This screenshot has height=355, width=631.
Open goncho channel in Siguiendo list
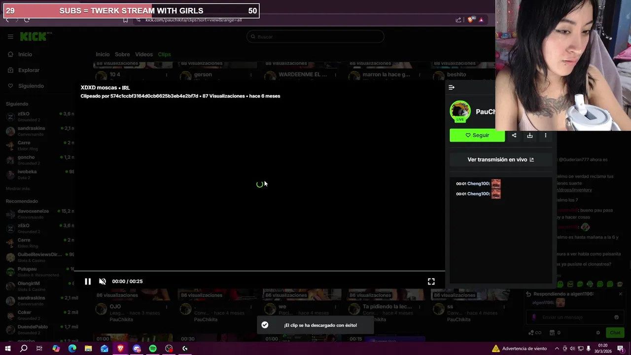click(x=39, y=160)
